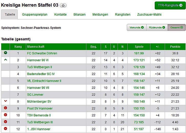Sort the table by the Beg. column header
Screen dimensions: 186x133
[94, 47]
